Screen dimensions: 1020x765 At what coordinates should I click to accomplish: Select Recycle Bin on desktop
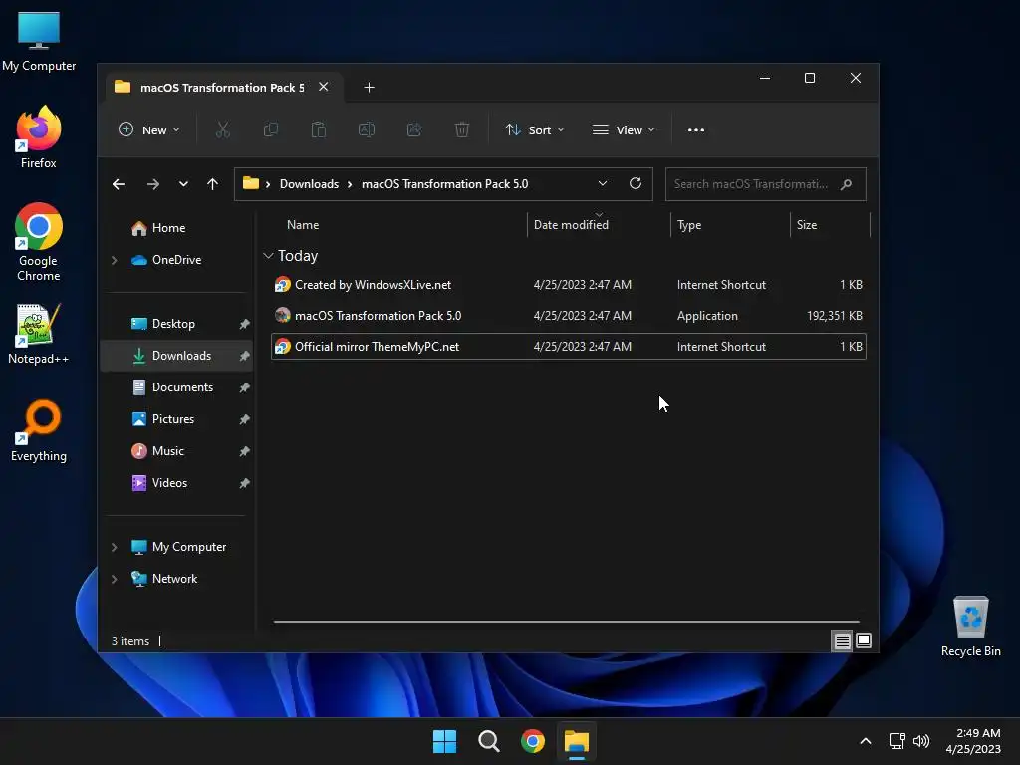click(x=970, y=627)
